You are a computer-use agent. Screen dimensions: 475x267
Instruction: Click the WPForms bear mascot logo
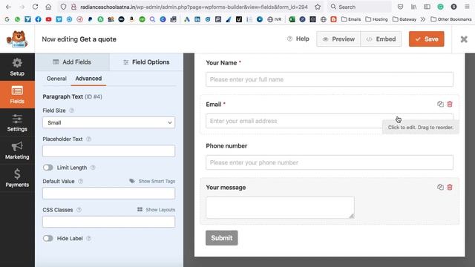click(17, 39)
